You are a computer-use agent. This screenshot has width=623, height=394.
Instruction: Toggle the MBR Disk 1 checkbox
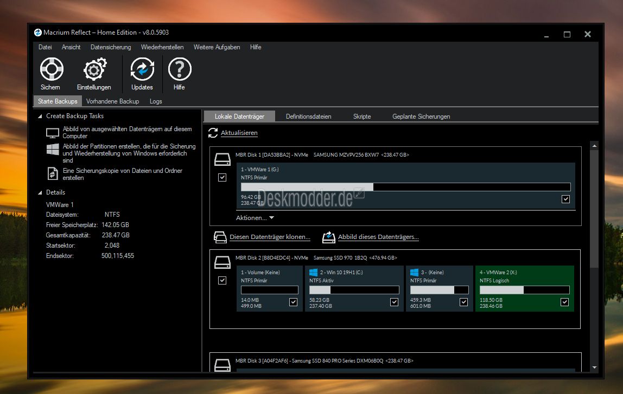point(222,177)
